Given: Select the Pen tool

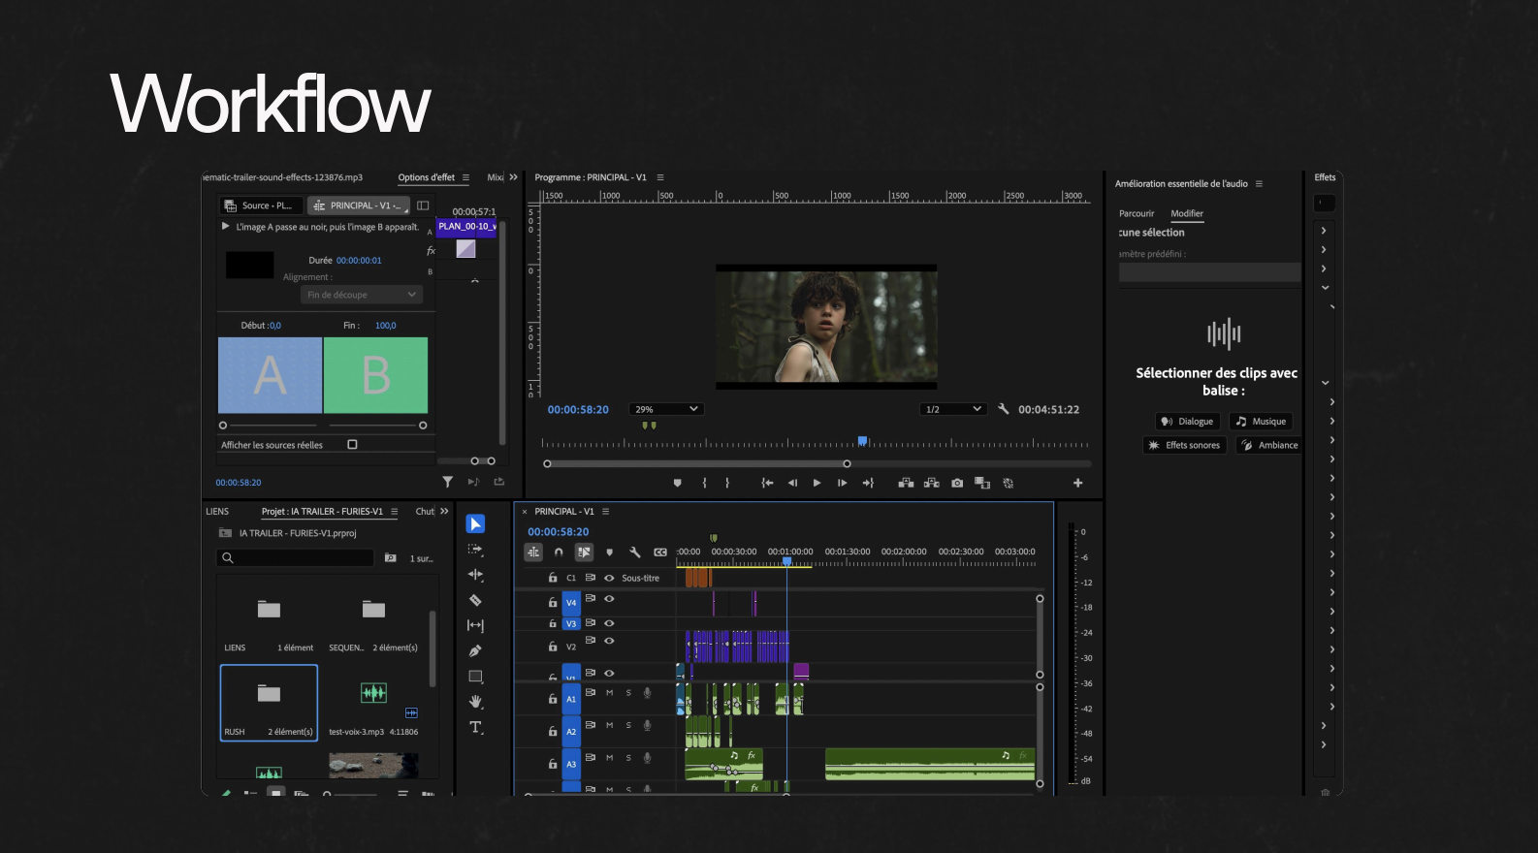Looking at the screenshot, I should (x=475, y=651).
